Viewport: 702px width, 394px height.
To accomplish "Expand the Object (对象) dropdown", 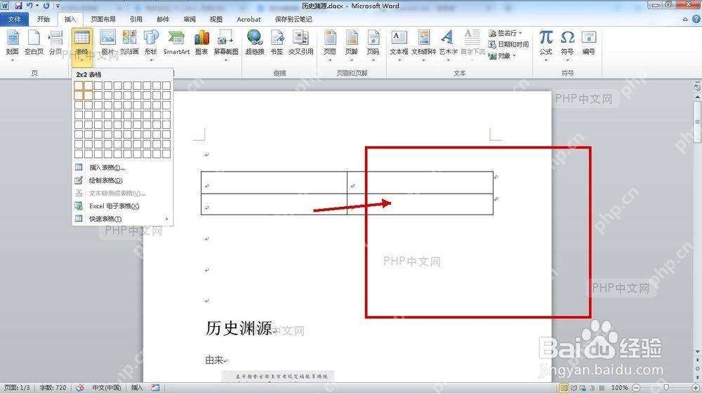I will coord(515,56).
